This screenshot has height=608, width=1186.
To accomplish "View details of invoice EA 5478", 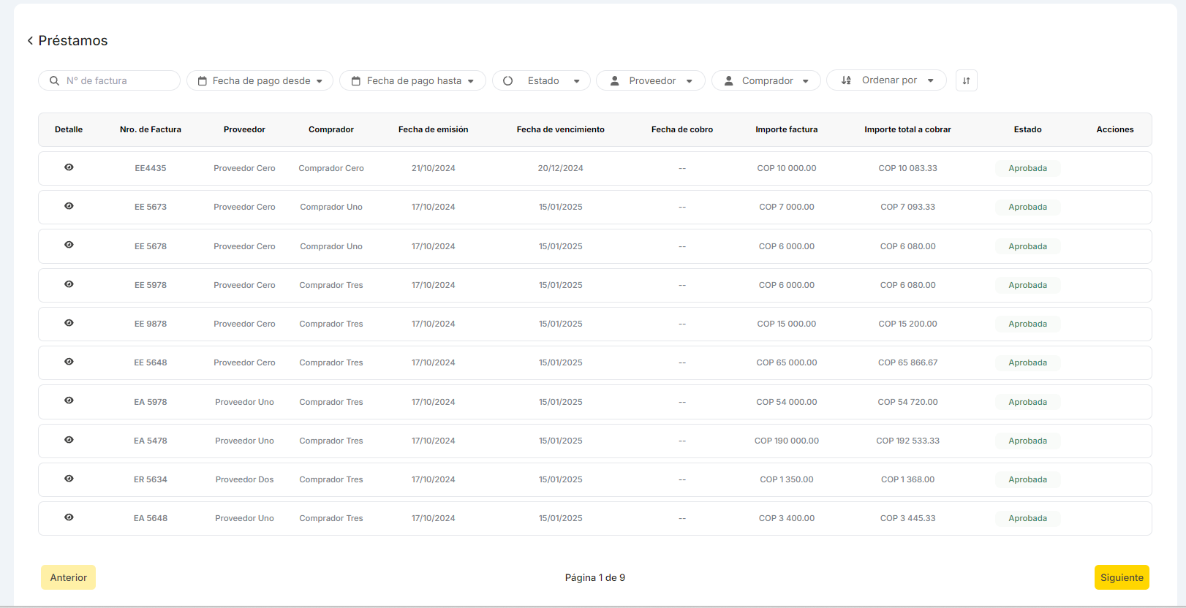I will [x=69, y=440].
